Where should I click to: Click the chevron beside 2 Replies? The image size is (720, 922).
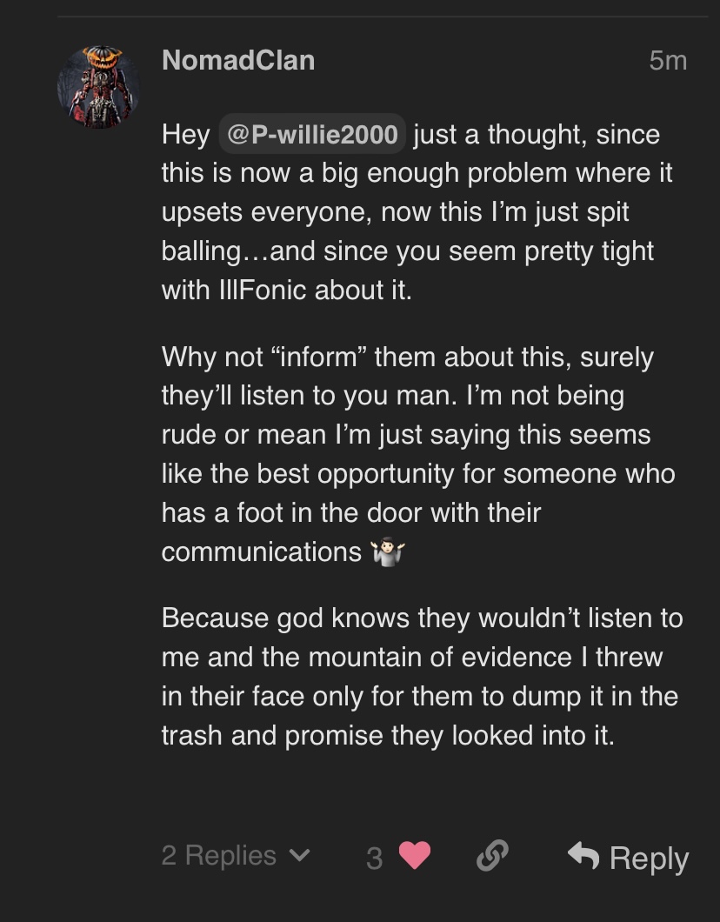click(x=299, y=856)
